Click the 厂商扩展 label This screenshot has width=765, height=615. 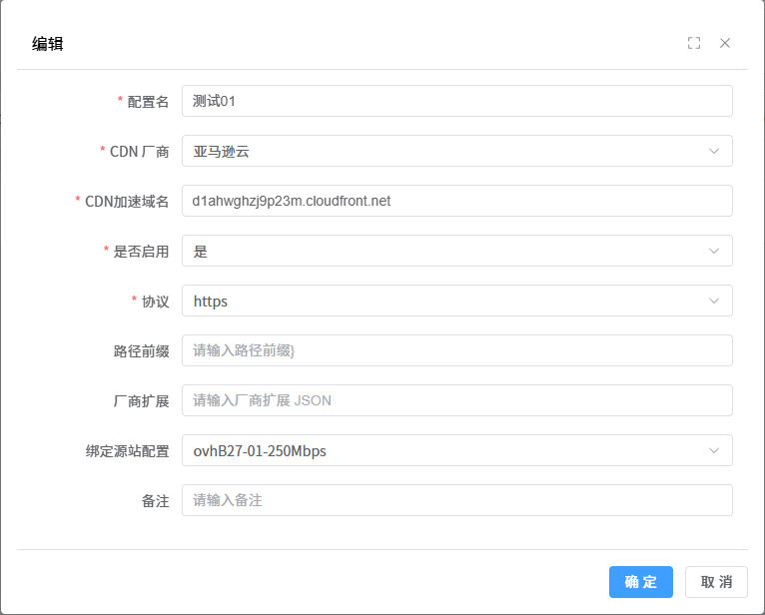[x=141, y=401]
